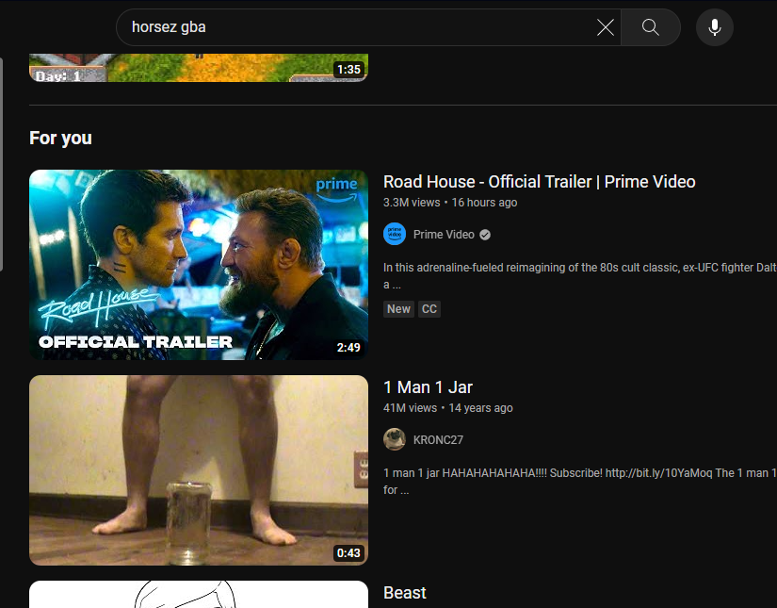This screenshot has width=777, height=608.
Task: Clear the search box with the X icon
Action: (605, 27)
